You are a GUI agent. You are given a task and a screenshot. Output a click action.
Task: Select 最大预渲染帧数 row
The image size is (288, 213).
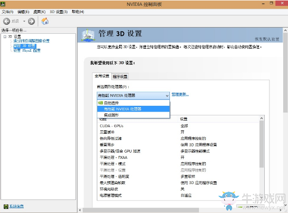[178, 183]
